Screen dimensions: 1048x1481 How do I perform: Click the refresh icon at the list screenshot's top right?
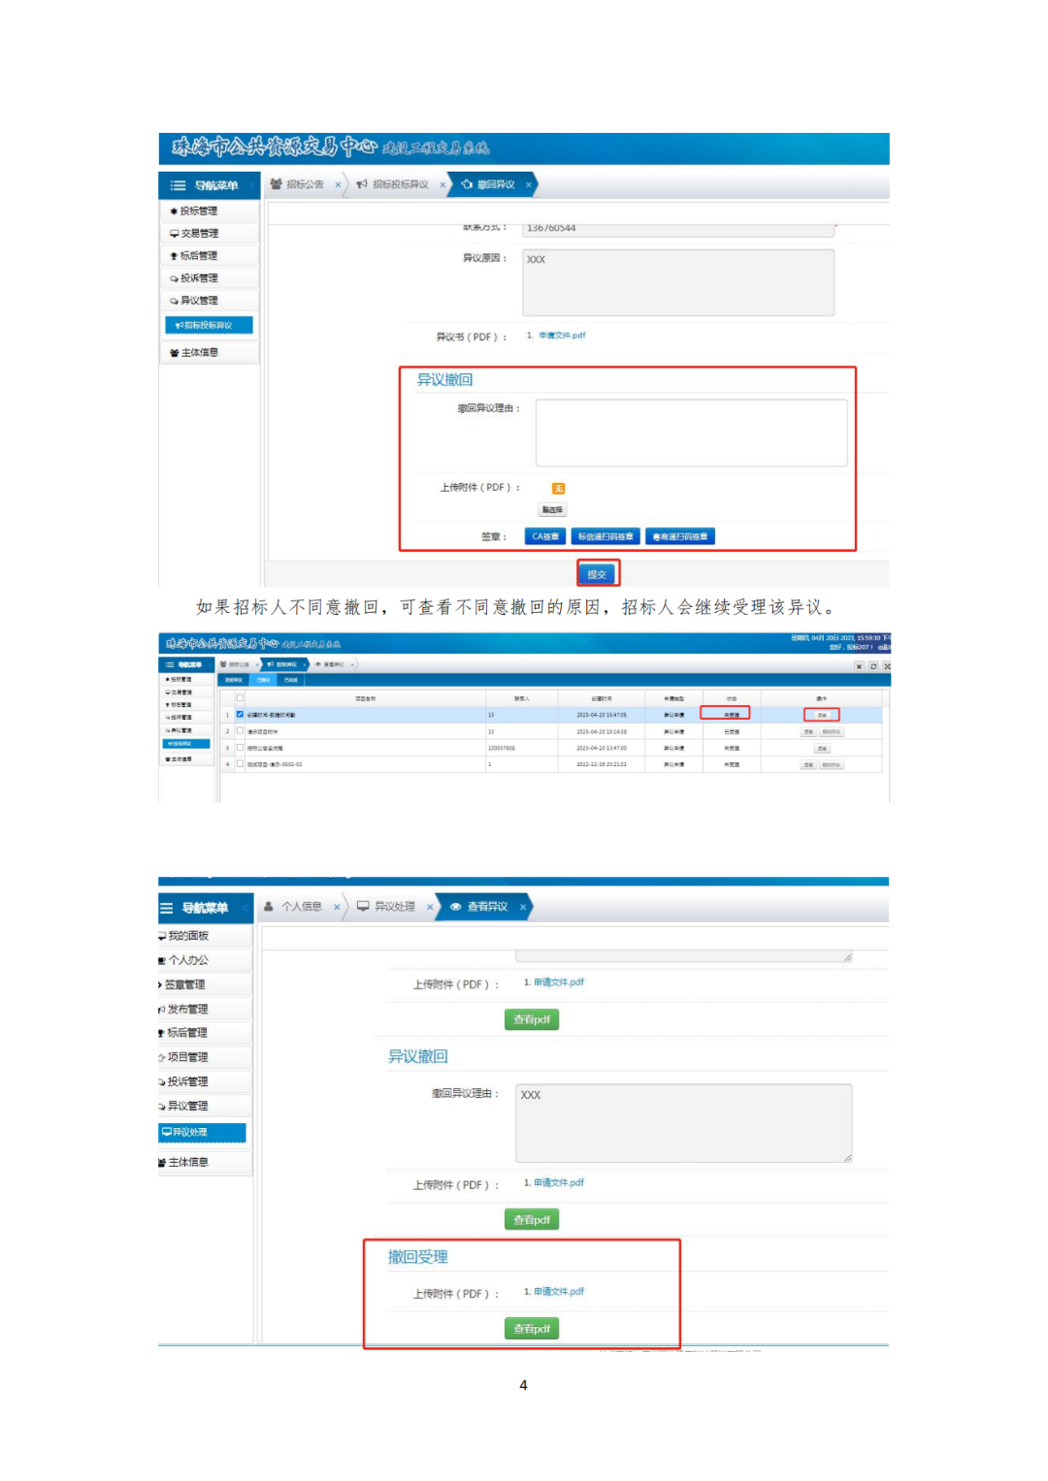[873, 666]
